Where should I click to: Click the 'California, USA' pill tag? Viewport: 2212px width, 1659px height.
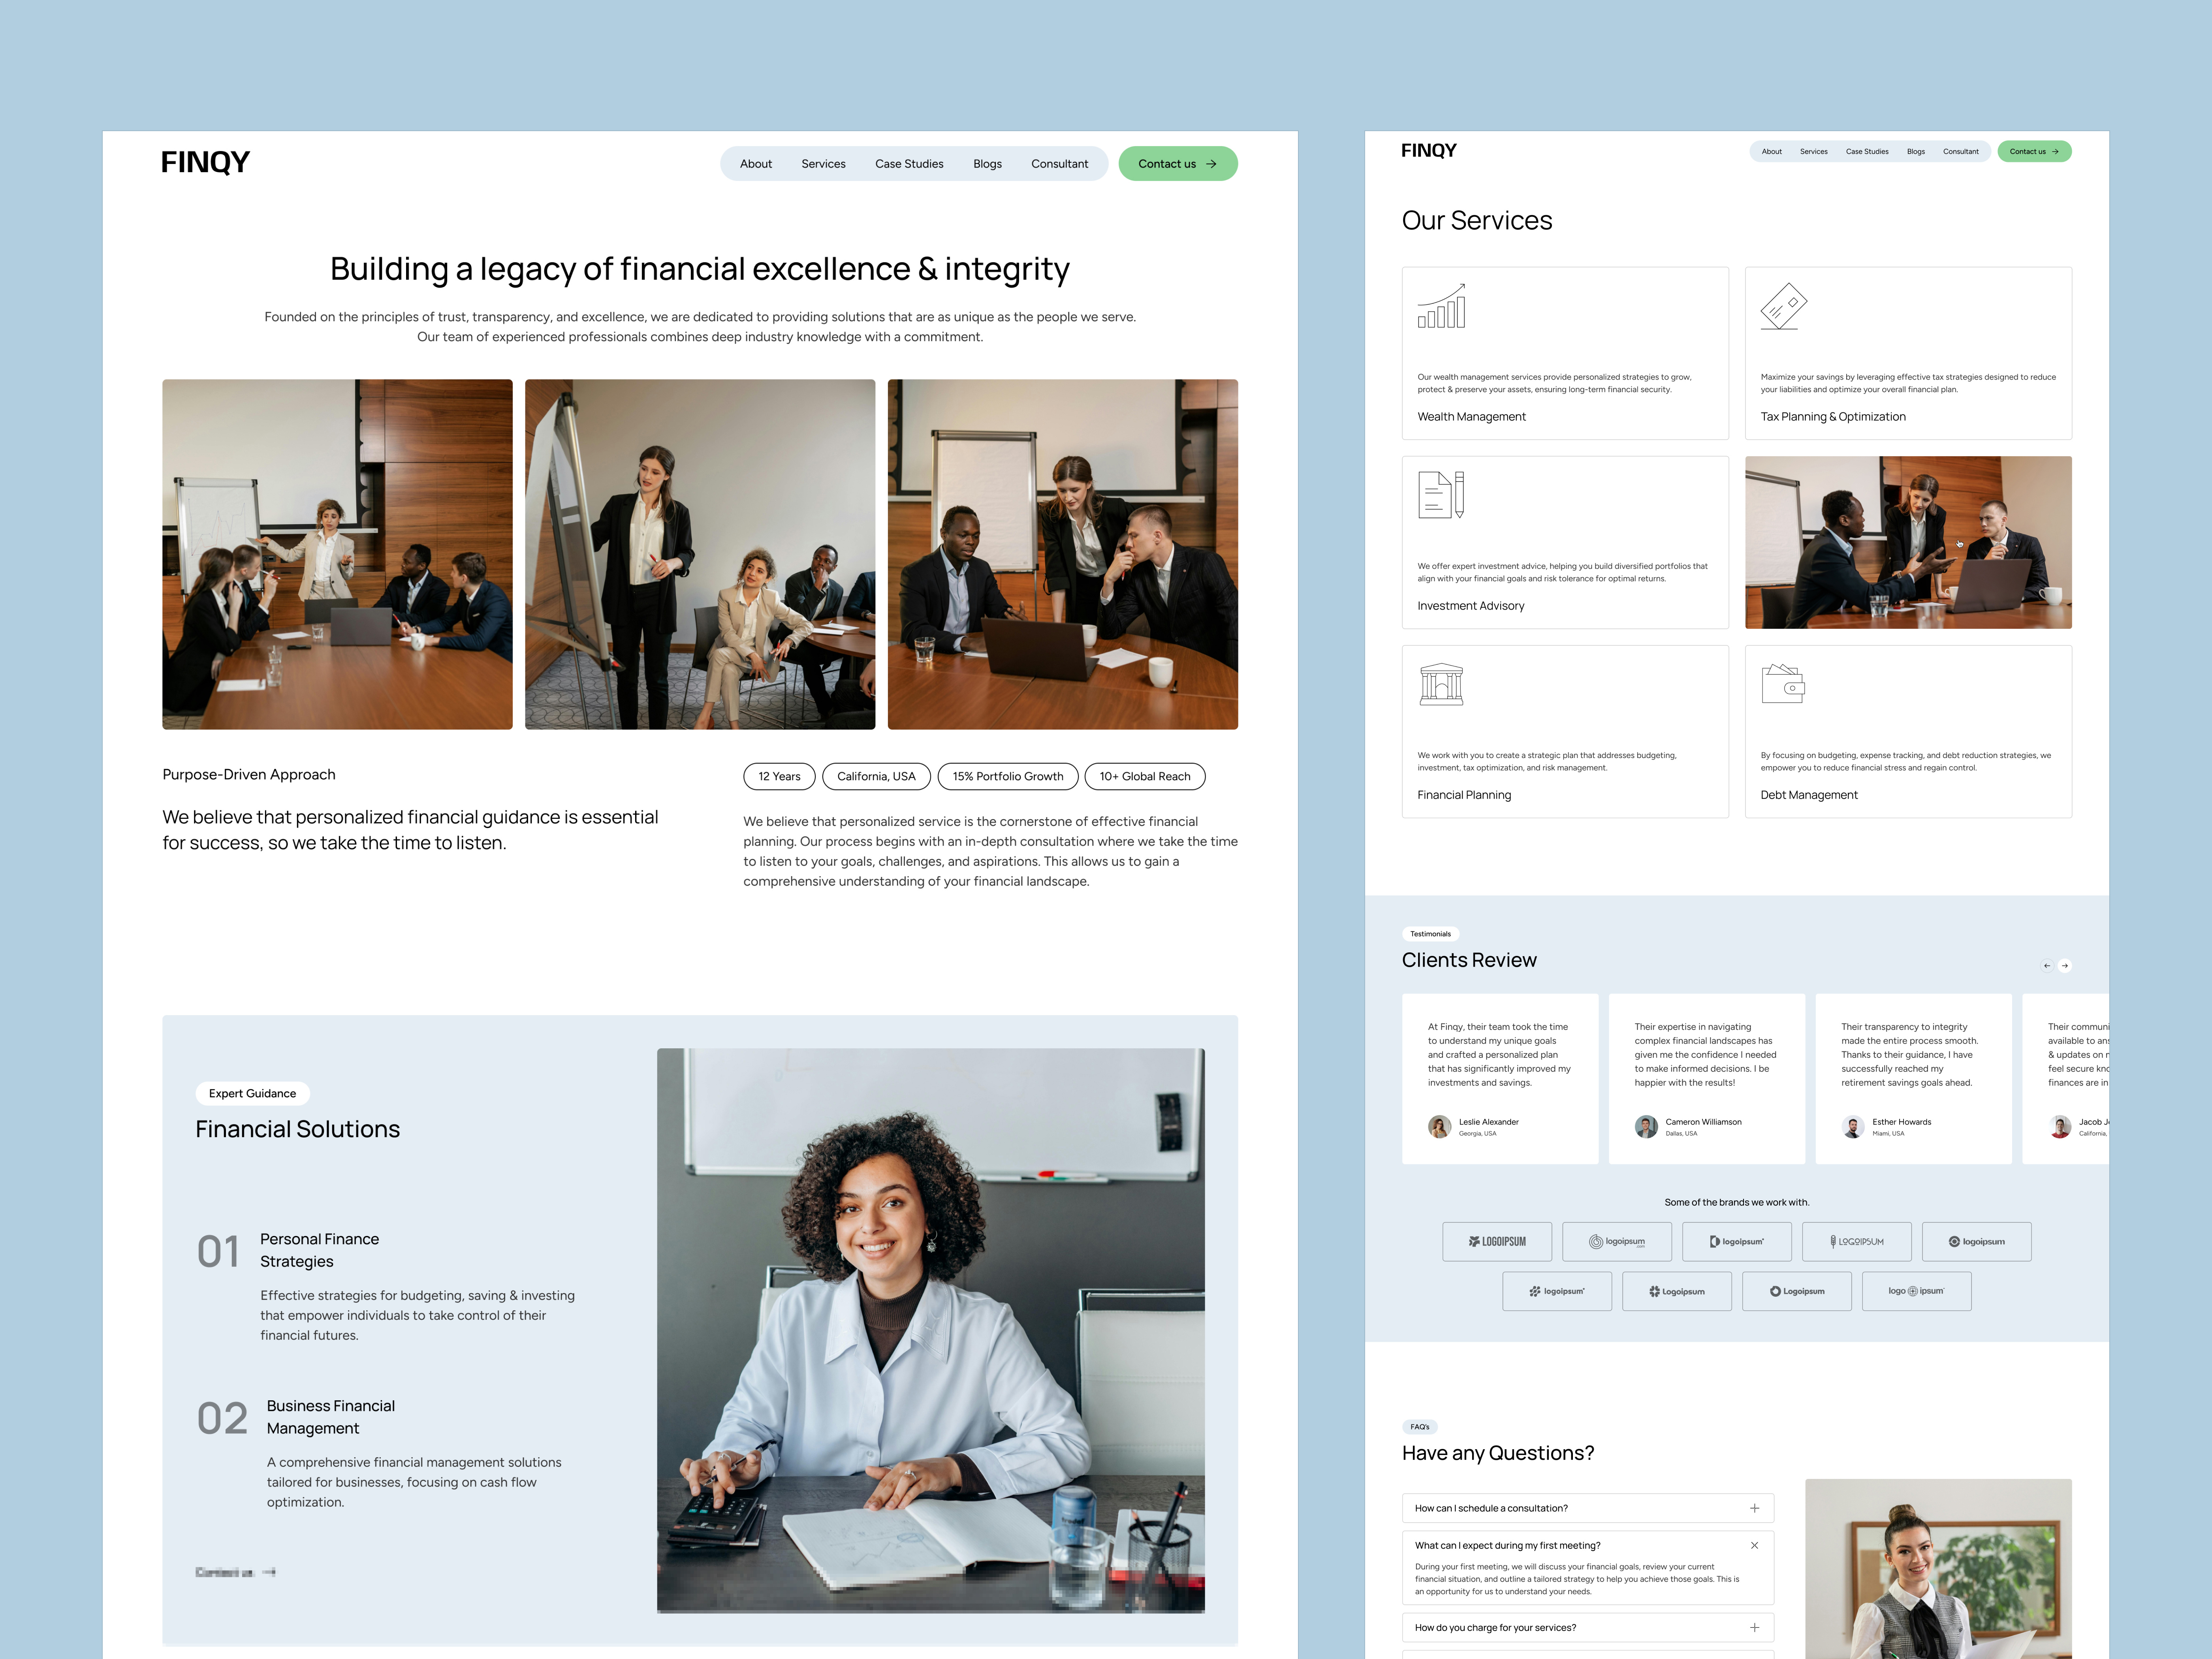[876, 776]
